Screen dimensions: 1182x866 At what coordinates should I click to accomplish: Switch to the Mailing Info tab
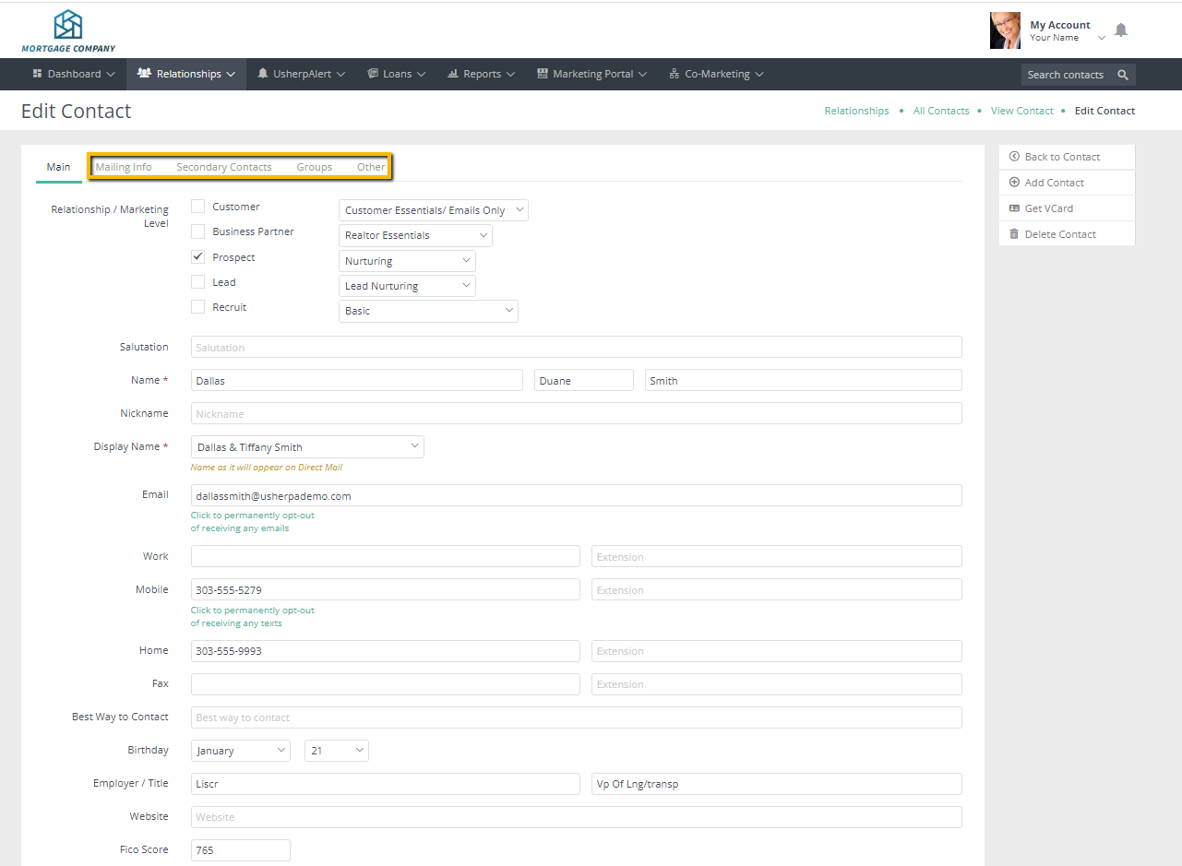(x=124, y=167)
